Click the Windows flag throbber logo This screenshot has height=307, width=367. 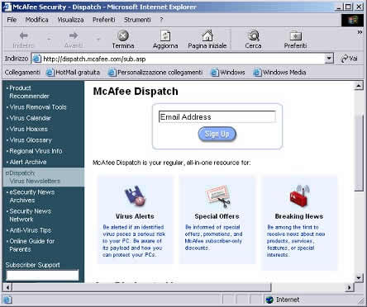pos(352,20)
